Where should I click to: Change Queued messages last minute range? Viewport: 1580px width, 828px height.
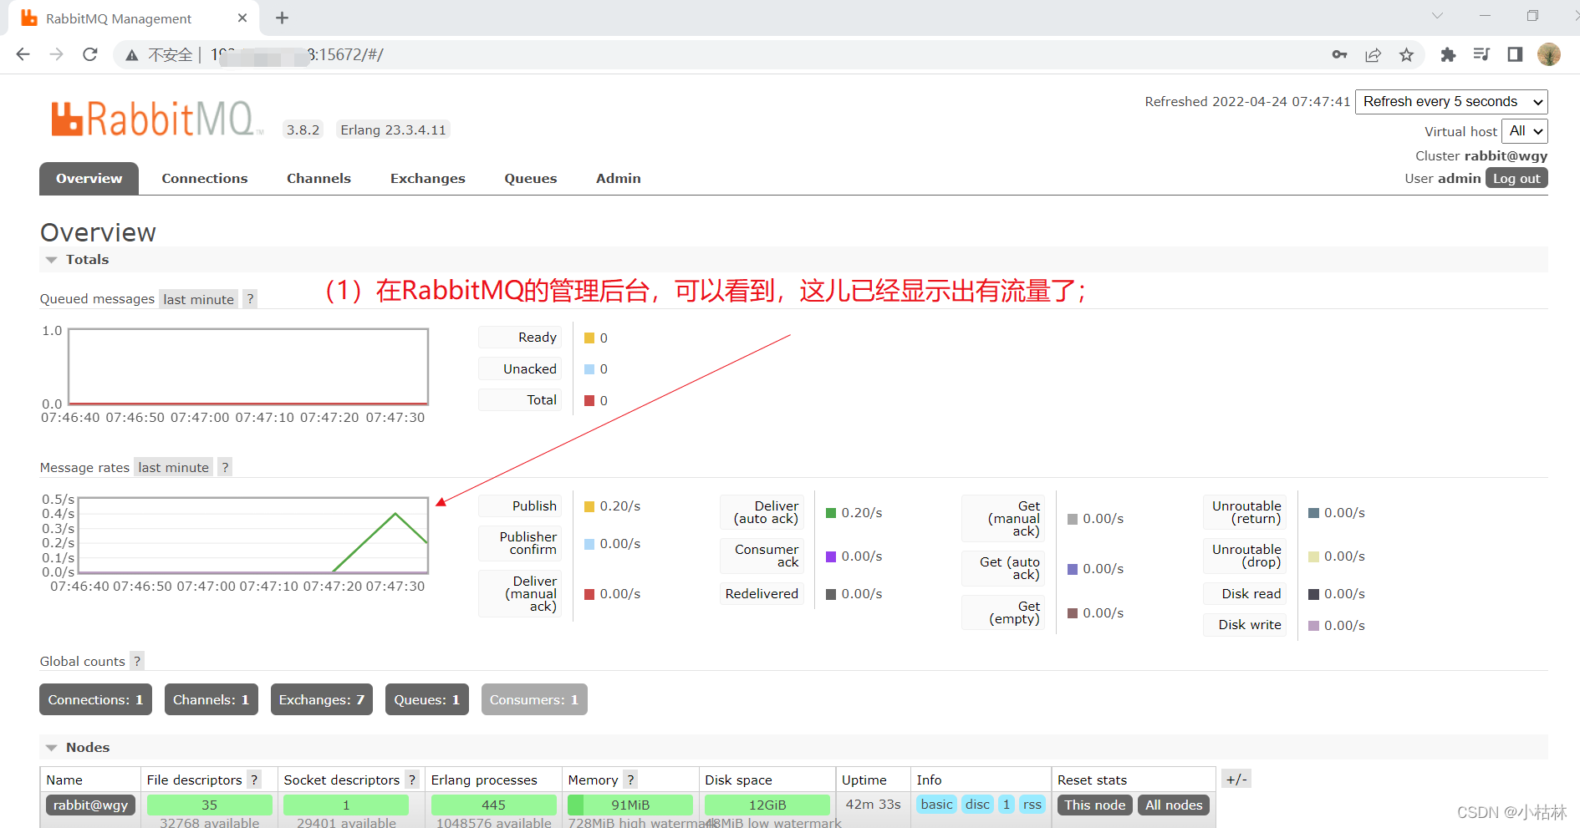click(x=198, y=299)
